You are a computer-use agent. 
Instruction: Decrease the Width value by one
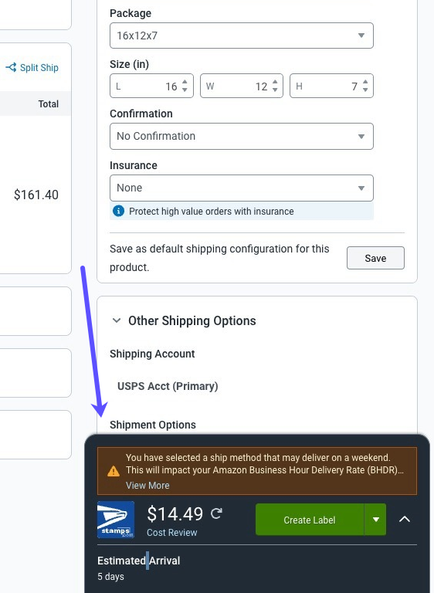click(x=275, y=90)
